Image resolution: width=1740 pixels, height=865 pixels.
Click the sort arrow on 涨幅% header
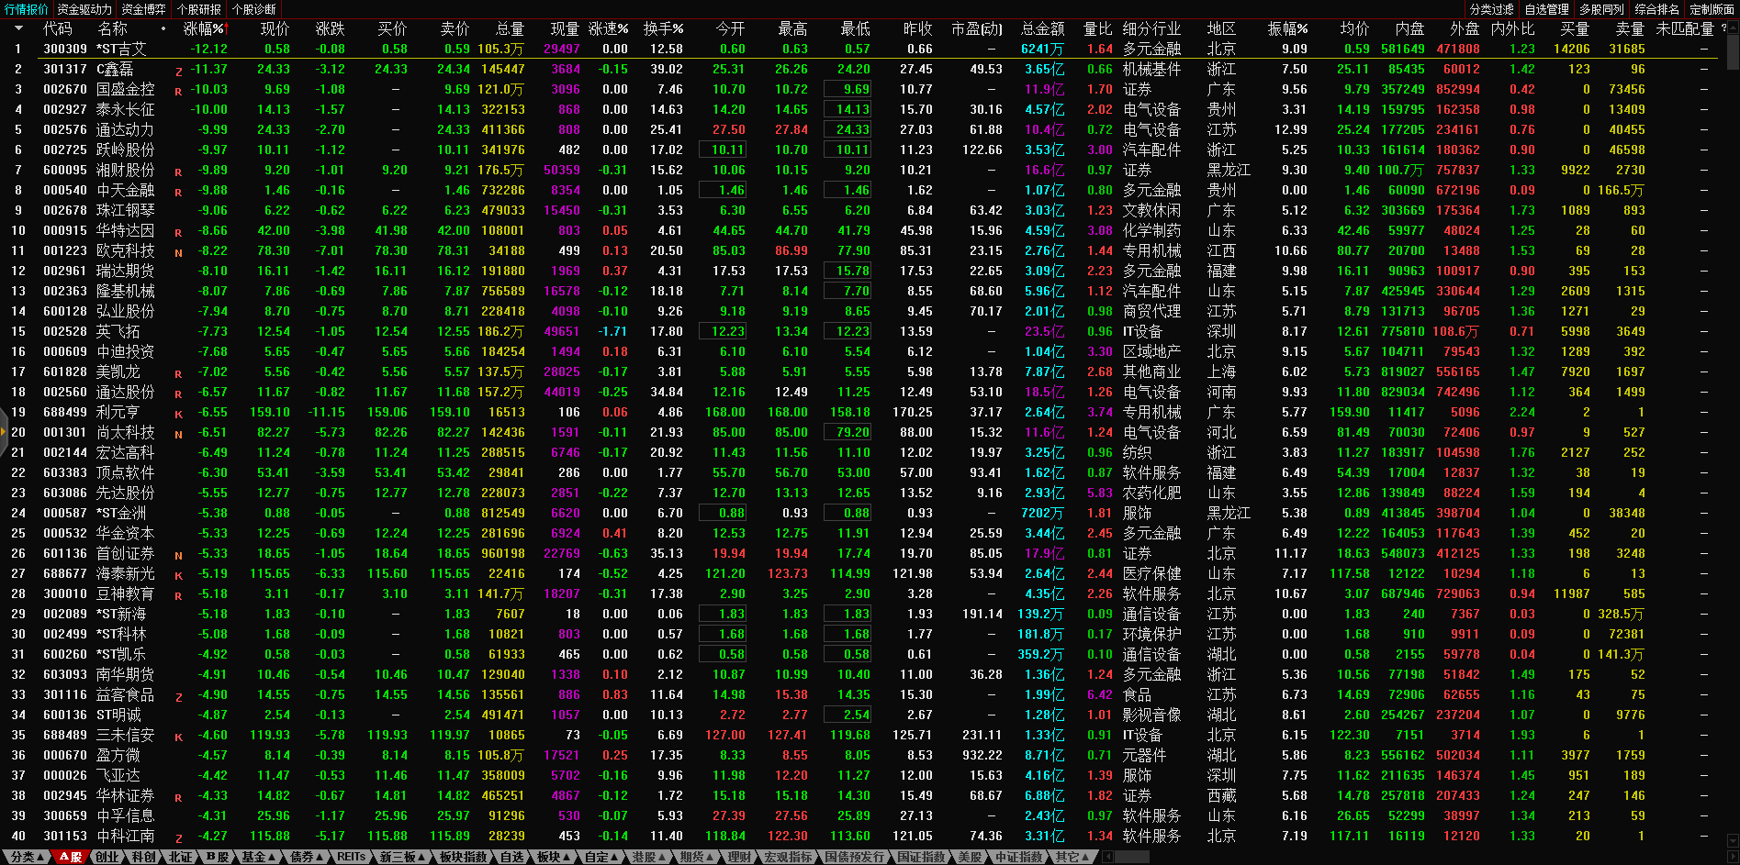click(225, 28)
